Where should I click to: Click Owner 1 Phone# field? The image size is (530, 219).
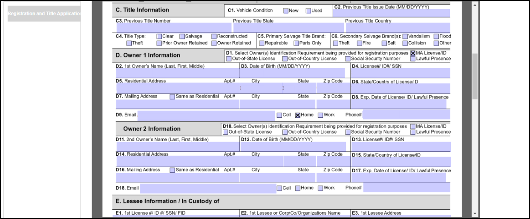coord(406,114)
